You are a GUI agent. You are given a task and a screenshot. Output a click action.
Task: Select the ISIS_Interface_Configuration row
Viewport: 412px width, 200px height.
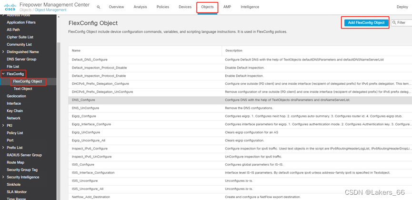click(240, 173)
